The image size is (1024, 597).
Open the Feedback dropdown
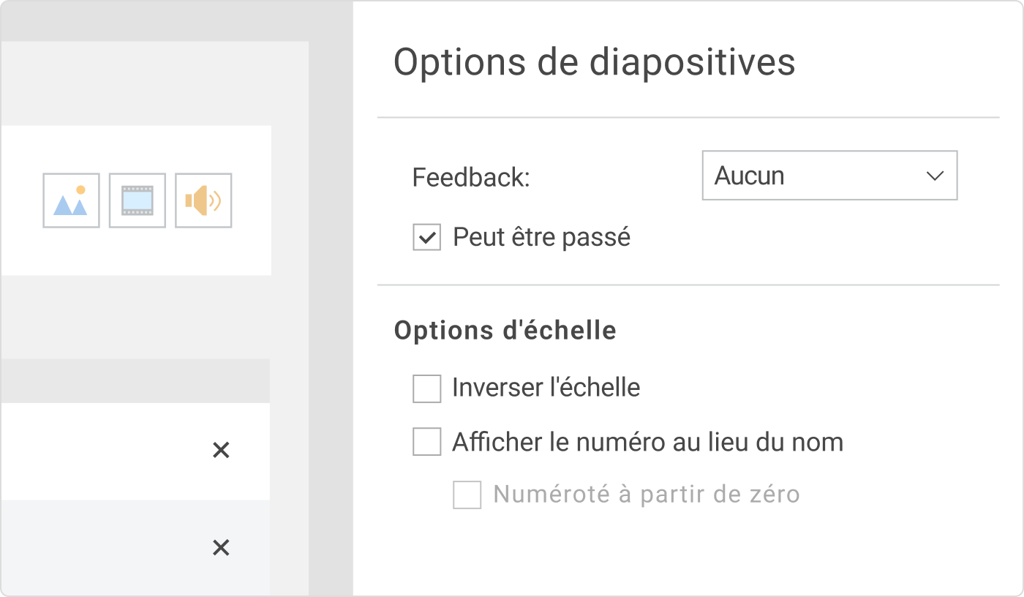[x=829, y=176]
